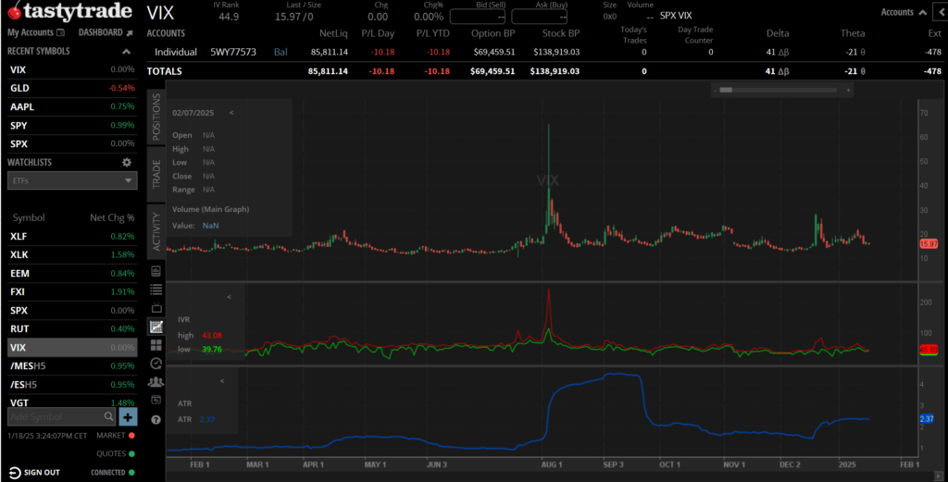Open the chart view icon in sidebar
The height and width of the screenshot is (482, 948).
click(x=156, y=327)
